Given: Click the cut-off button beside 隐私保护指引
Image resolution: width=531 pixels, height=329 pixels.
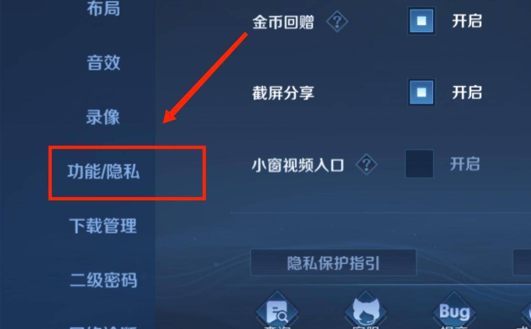Looking at the screenshot, I should point(522,263).
